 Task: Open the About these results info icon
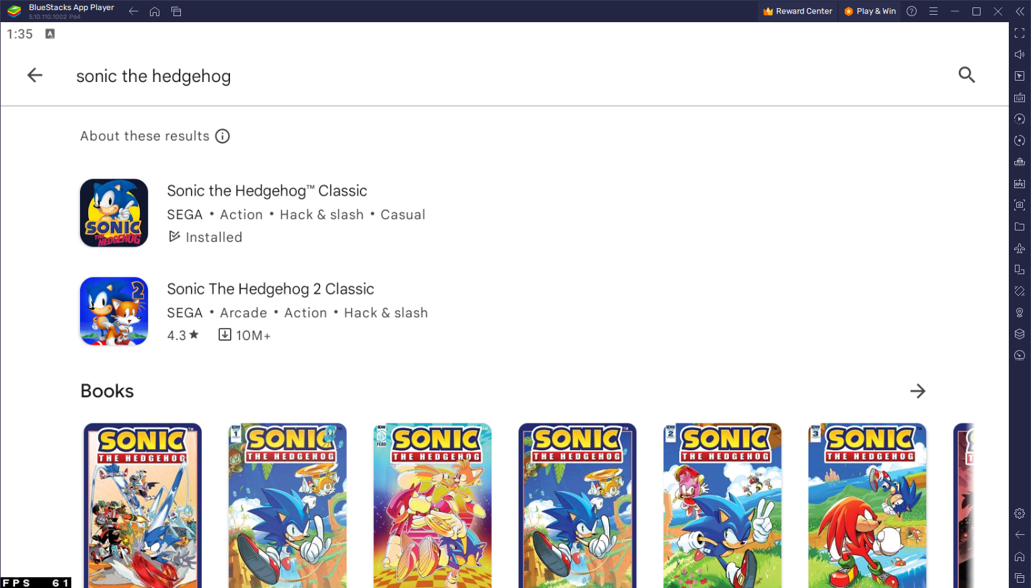point(223,136)
